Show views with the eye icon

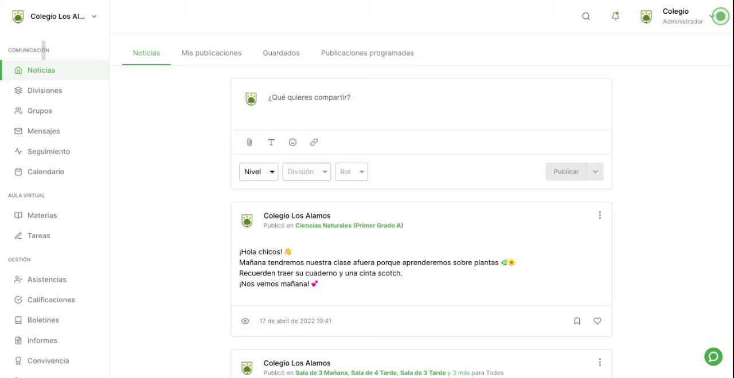(245, 321)
